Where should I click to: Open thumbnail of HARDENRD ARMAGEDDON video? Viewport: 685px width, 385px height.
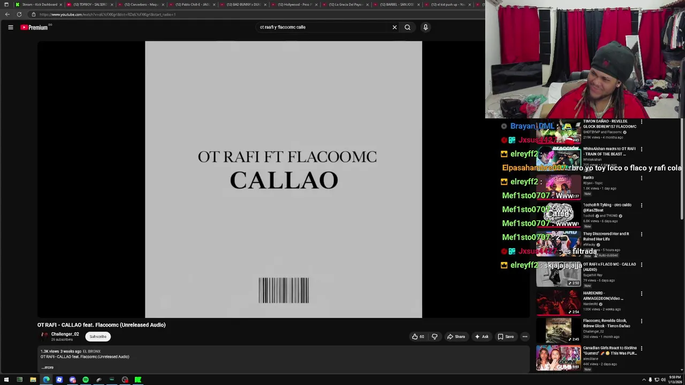558,303
